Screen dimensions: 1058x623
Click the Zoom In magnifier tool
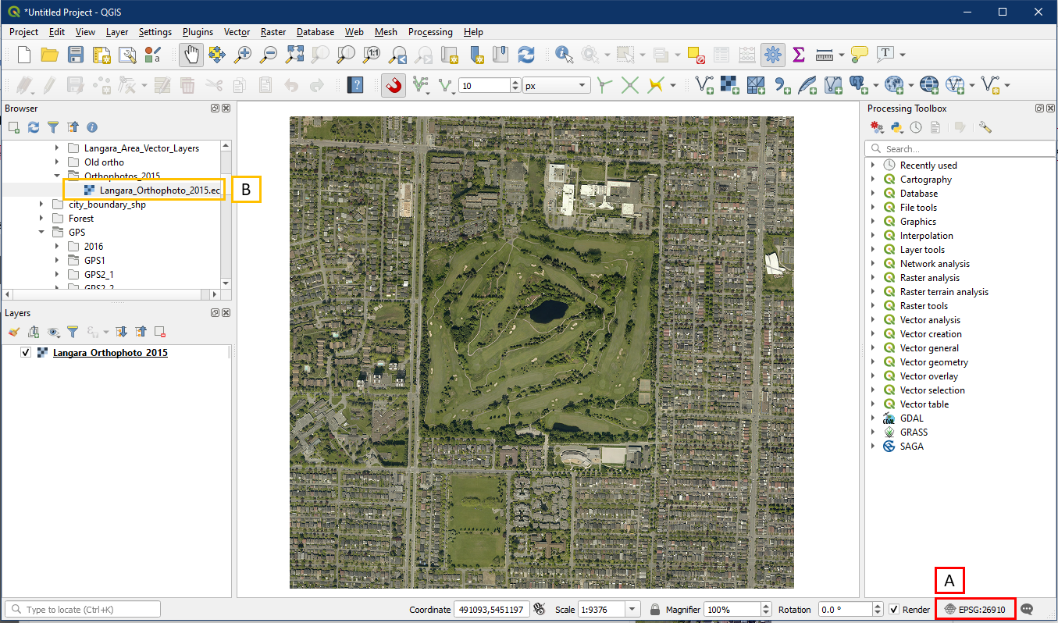243,55
